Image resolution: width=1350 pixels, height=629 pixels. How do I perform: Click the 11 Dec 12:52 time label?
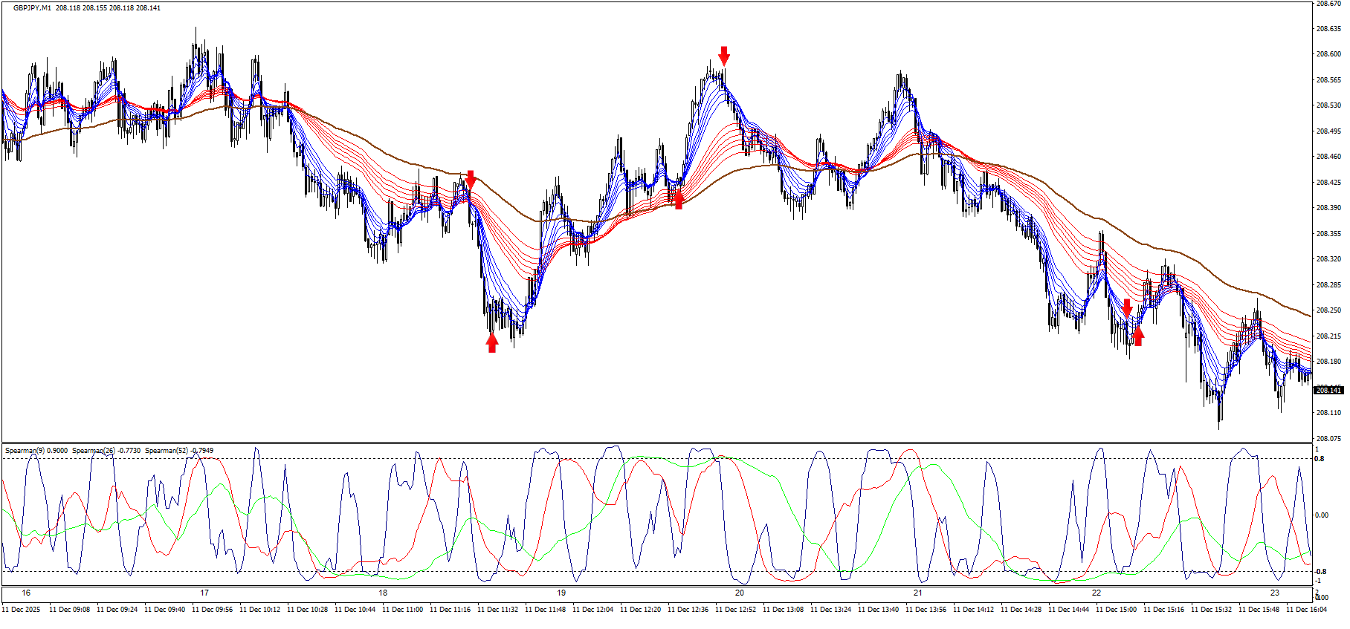click(735, 610)
